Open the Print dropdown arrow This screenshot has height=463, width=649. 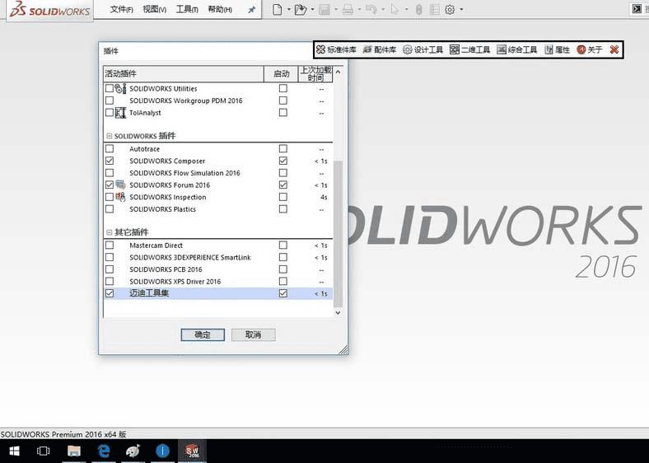click(359, 10)
